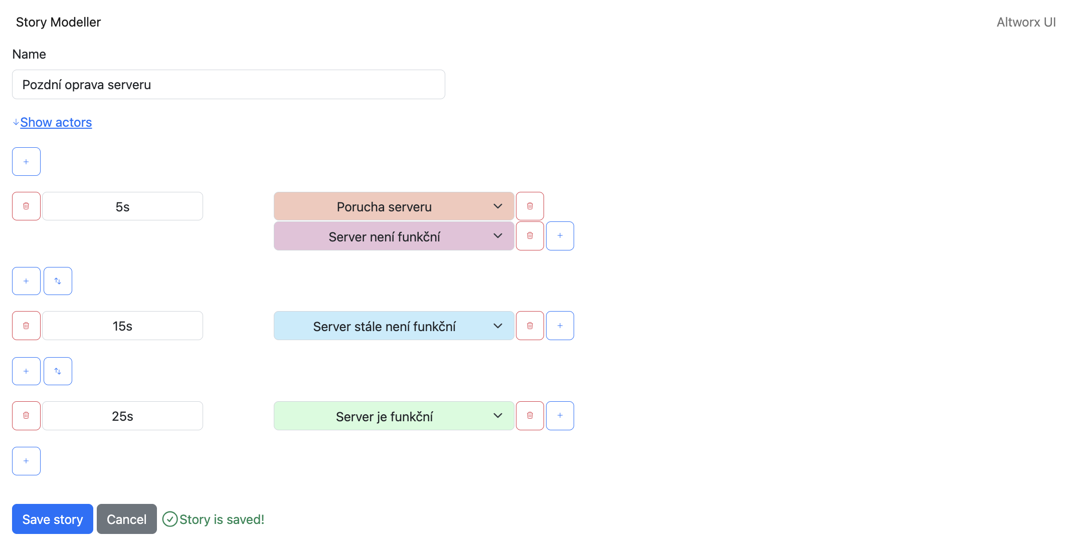Image resolution: width=1066 pixels, height=554 pixels.
Task: Focus the story Name input field
Action: tap(228, 85)
